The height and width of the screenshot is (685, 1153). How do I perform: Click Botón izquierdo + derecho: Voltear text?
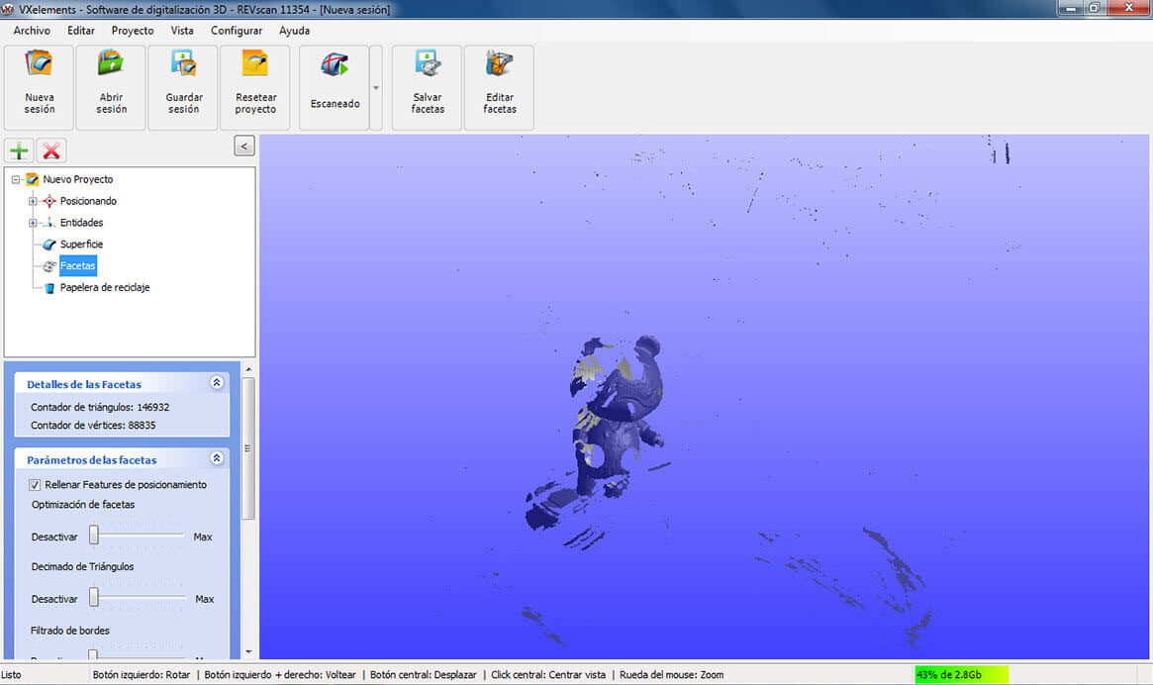(280, 675)
